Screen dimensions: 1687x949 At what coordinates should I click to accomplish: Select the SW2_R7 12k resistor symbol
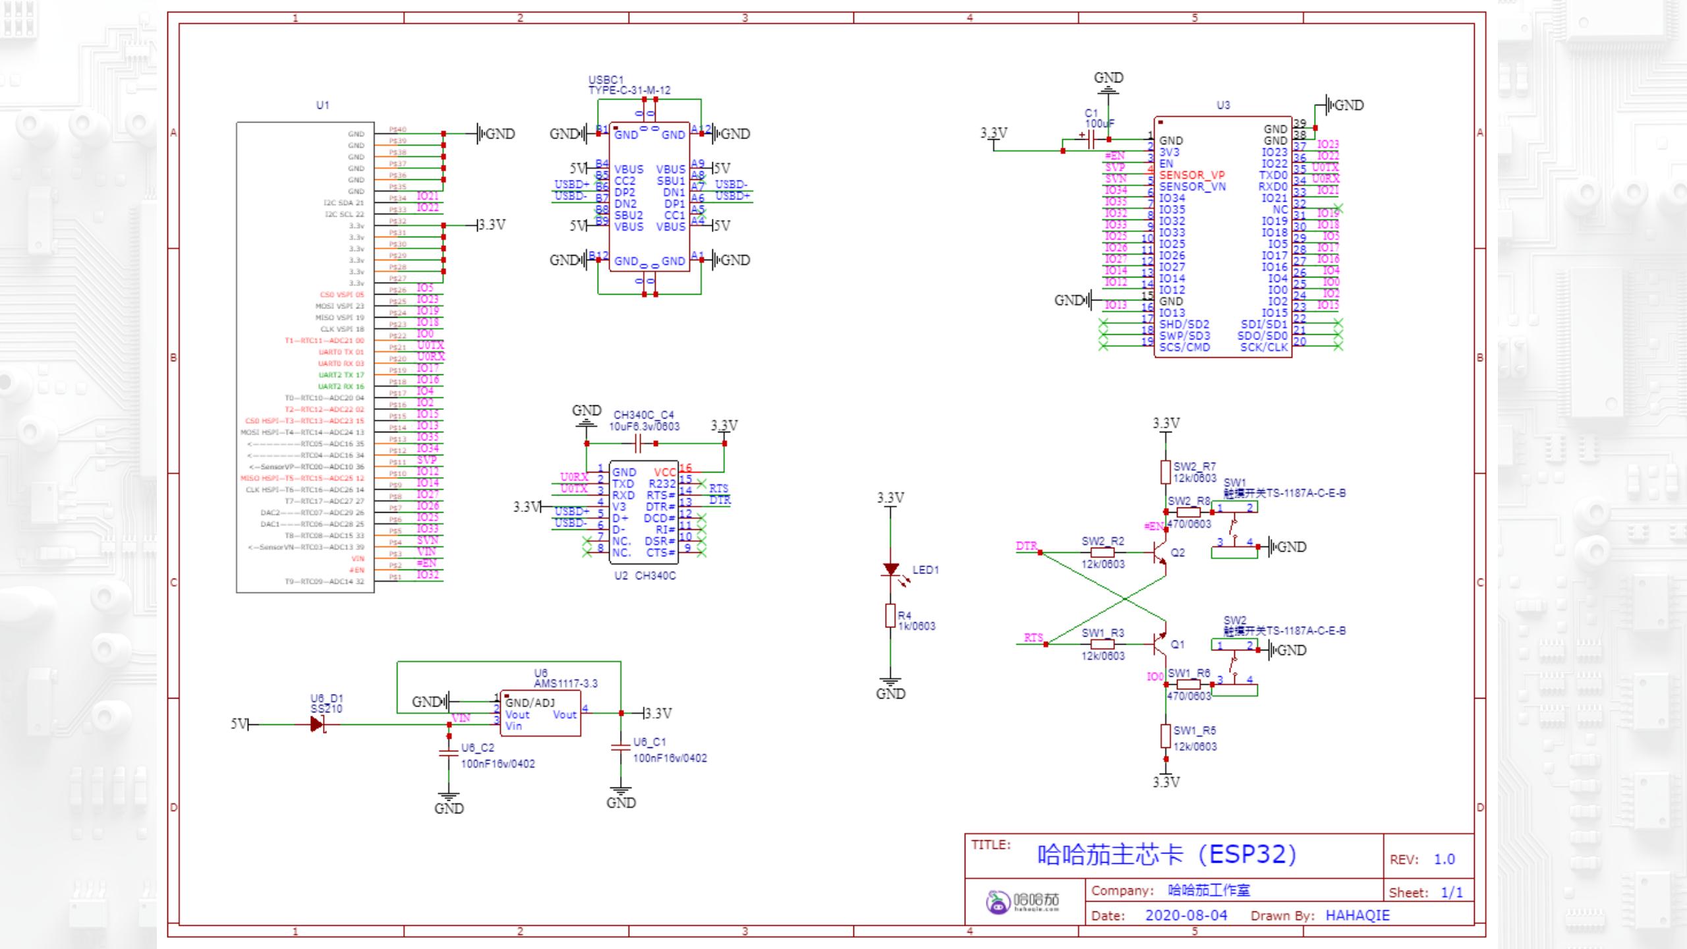pyautogui.click(x=1165, y=472)
